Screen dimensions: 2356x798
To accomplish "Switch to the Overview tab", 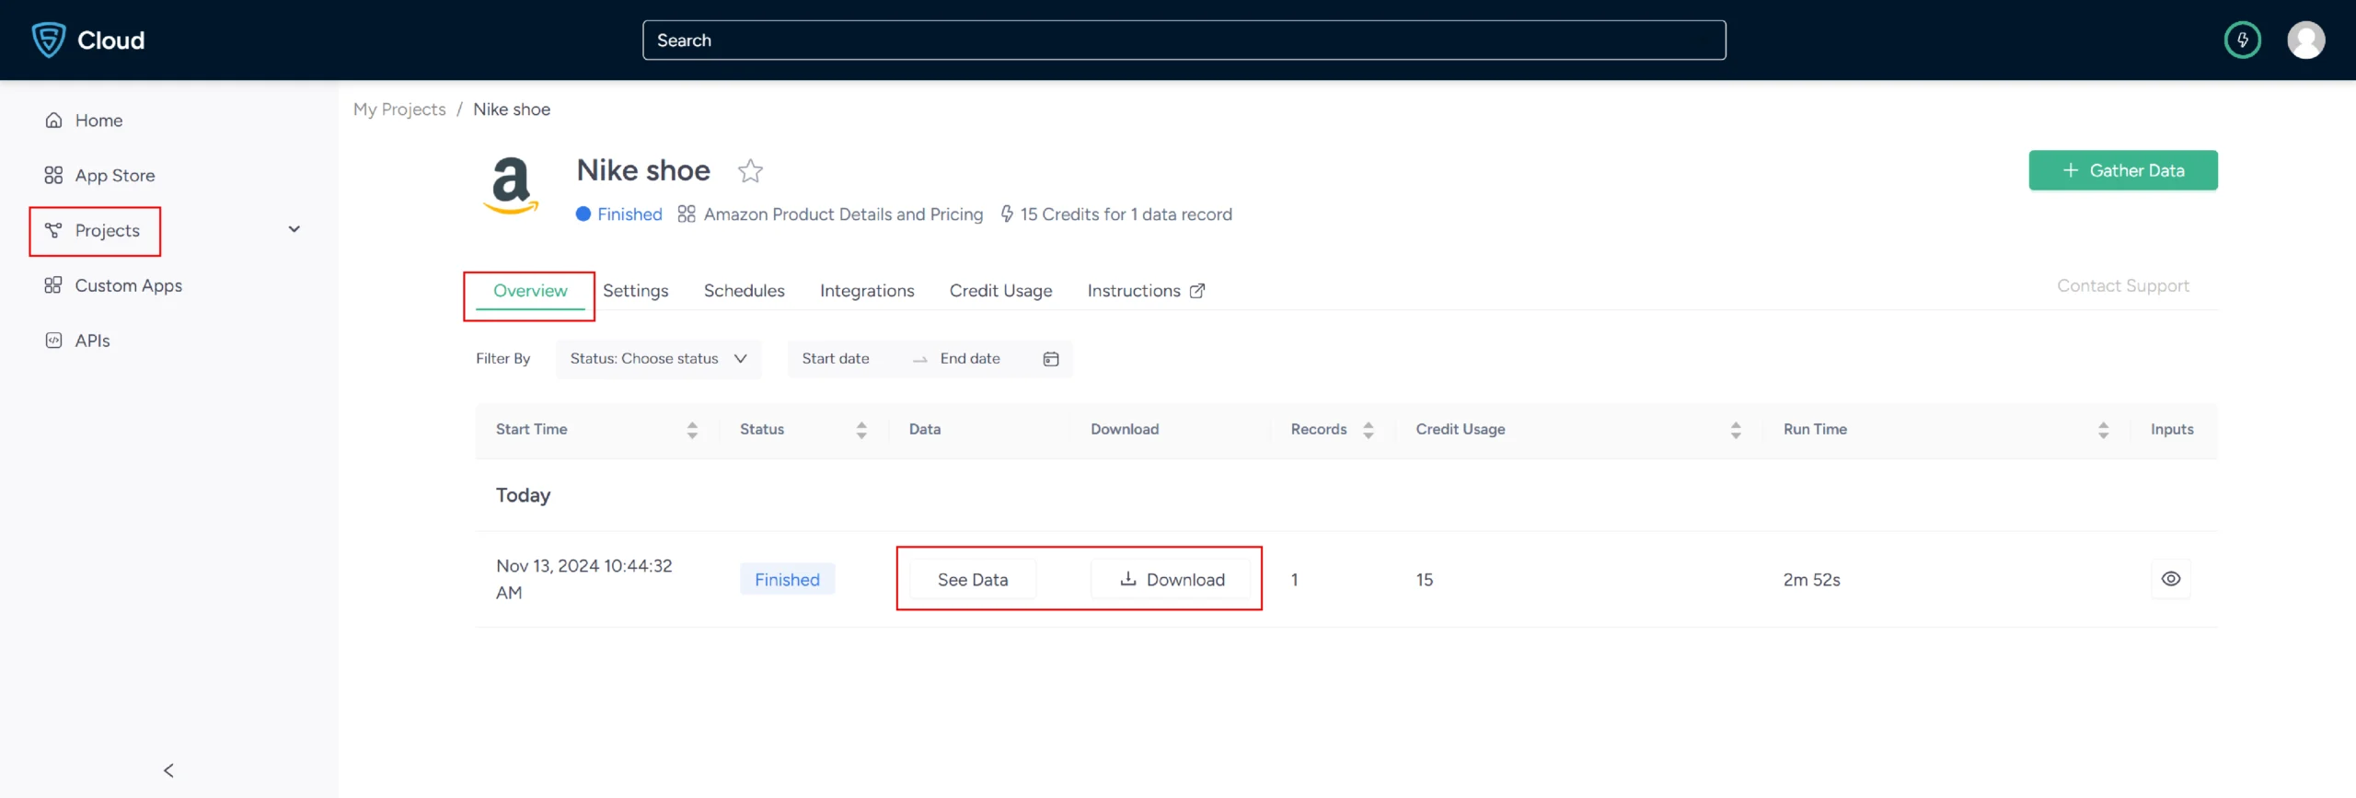I will (530, 291).
